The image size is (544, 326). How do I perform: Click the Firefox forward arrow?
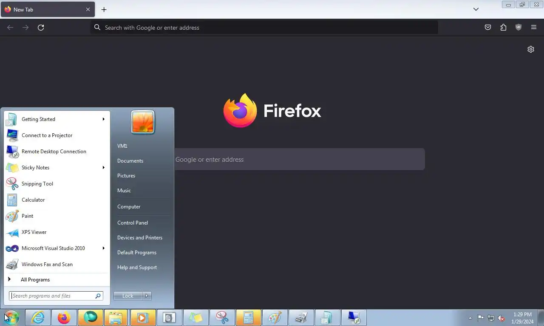(25, 27)
